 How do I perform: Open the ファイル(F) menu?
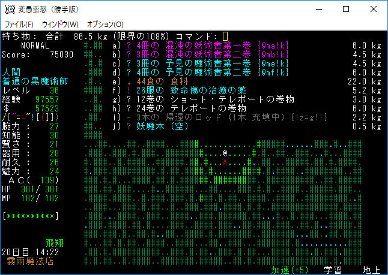tap(19, 24)
